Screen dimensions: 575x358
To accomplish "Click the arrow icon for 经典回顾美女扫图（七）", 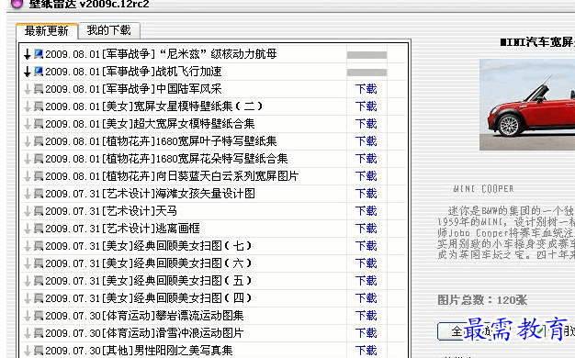I will pos(28,246).
